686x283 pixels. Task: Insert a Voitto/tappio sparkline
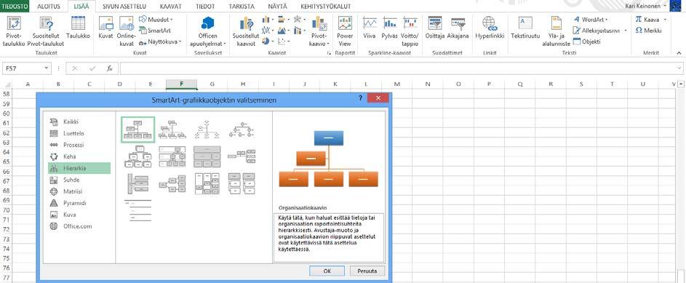[410, 31]
